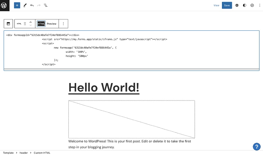Select Custom HTML in the breadcrumb
The height and width of the screenshot is (155, 263).
(42, 153)
